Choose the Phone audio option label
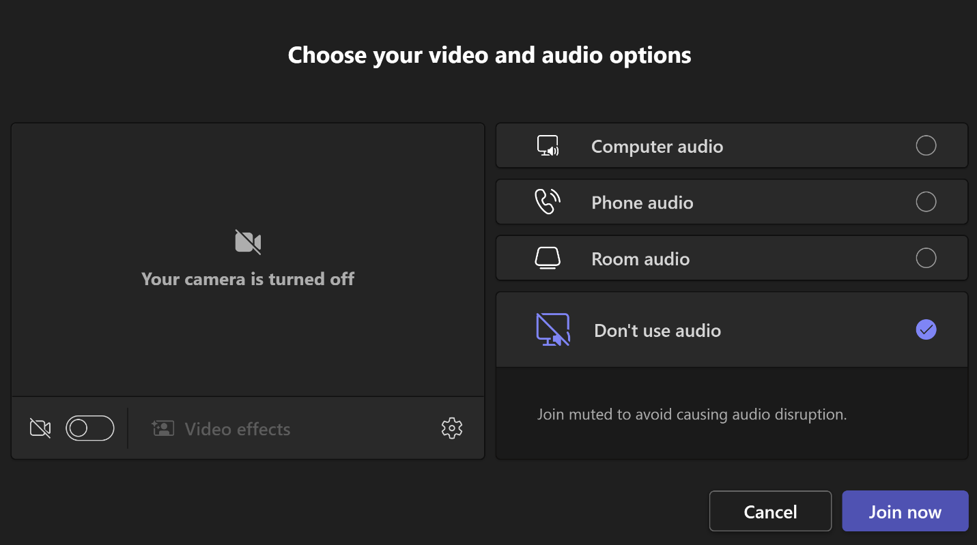The width and height of the screenshot is (977, 545). tap(642, 203)
